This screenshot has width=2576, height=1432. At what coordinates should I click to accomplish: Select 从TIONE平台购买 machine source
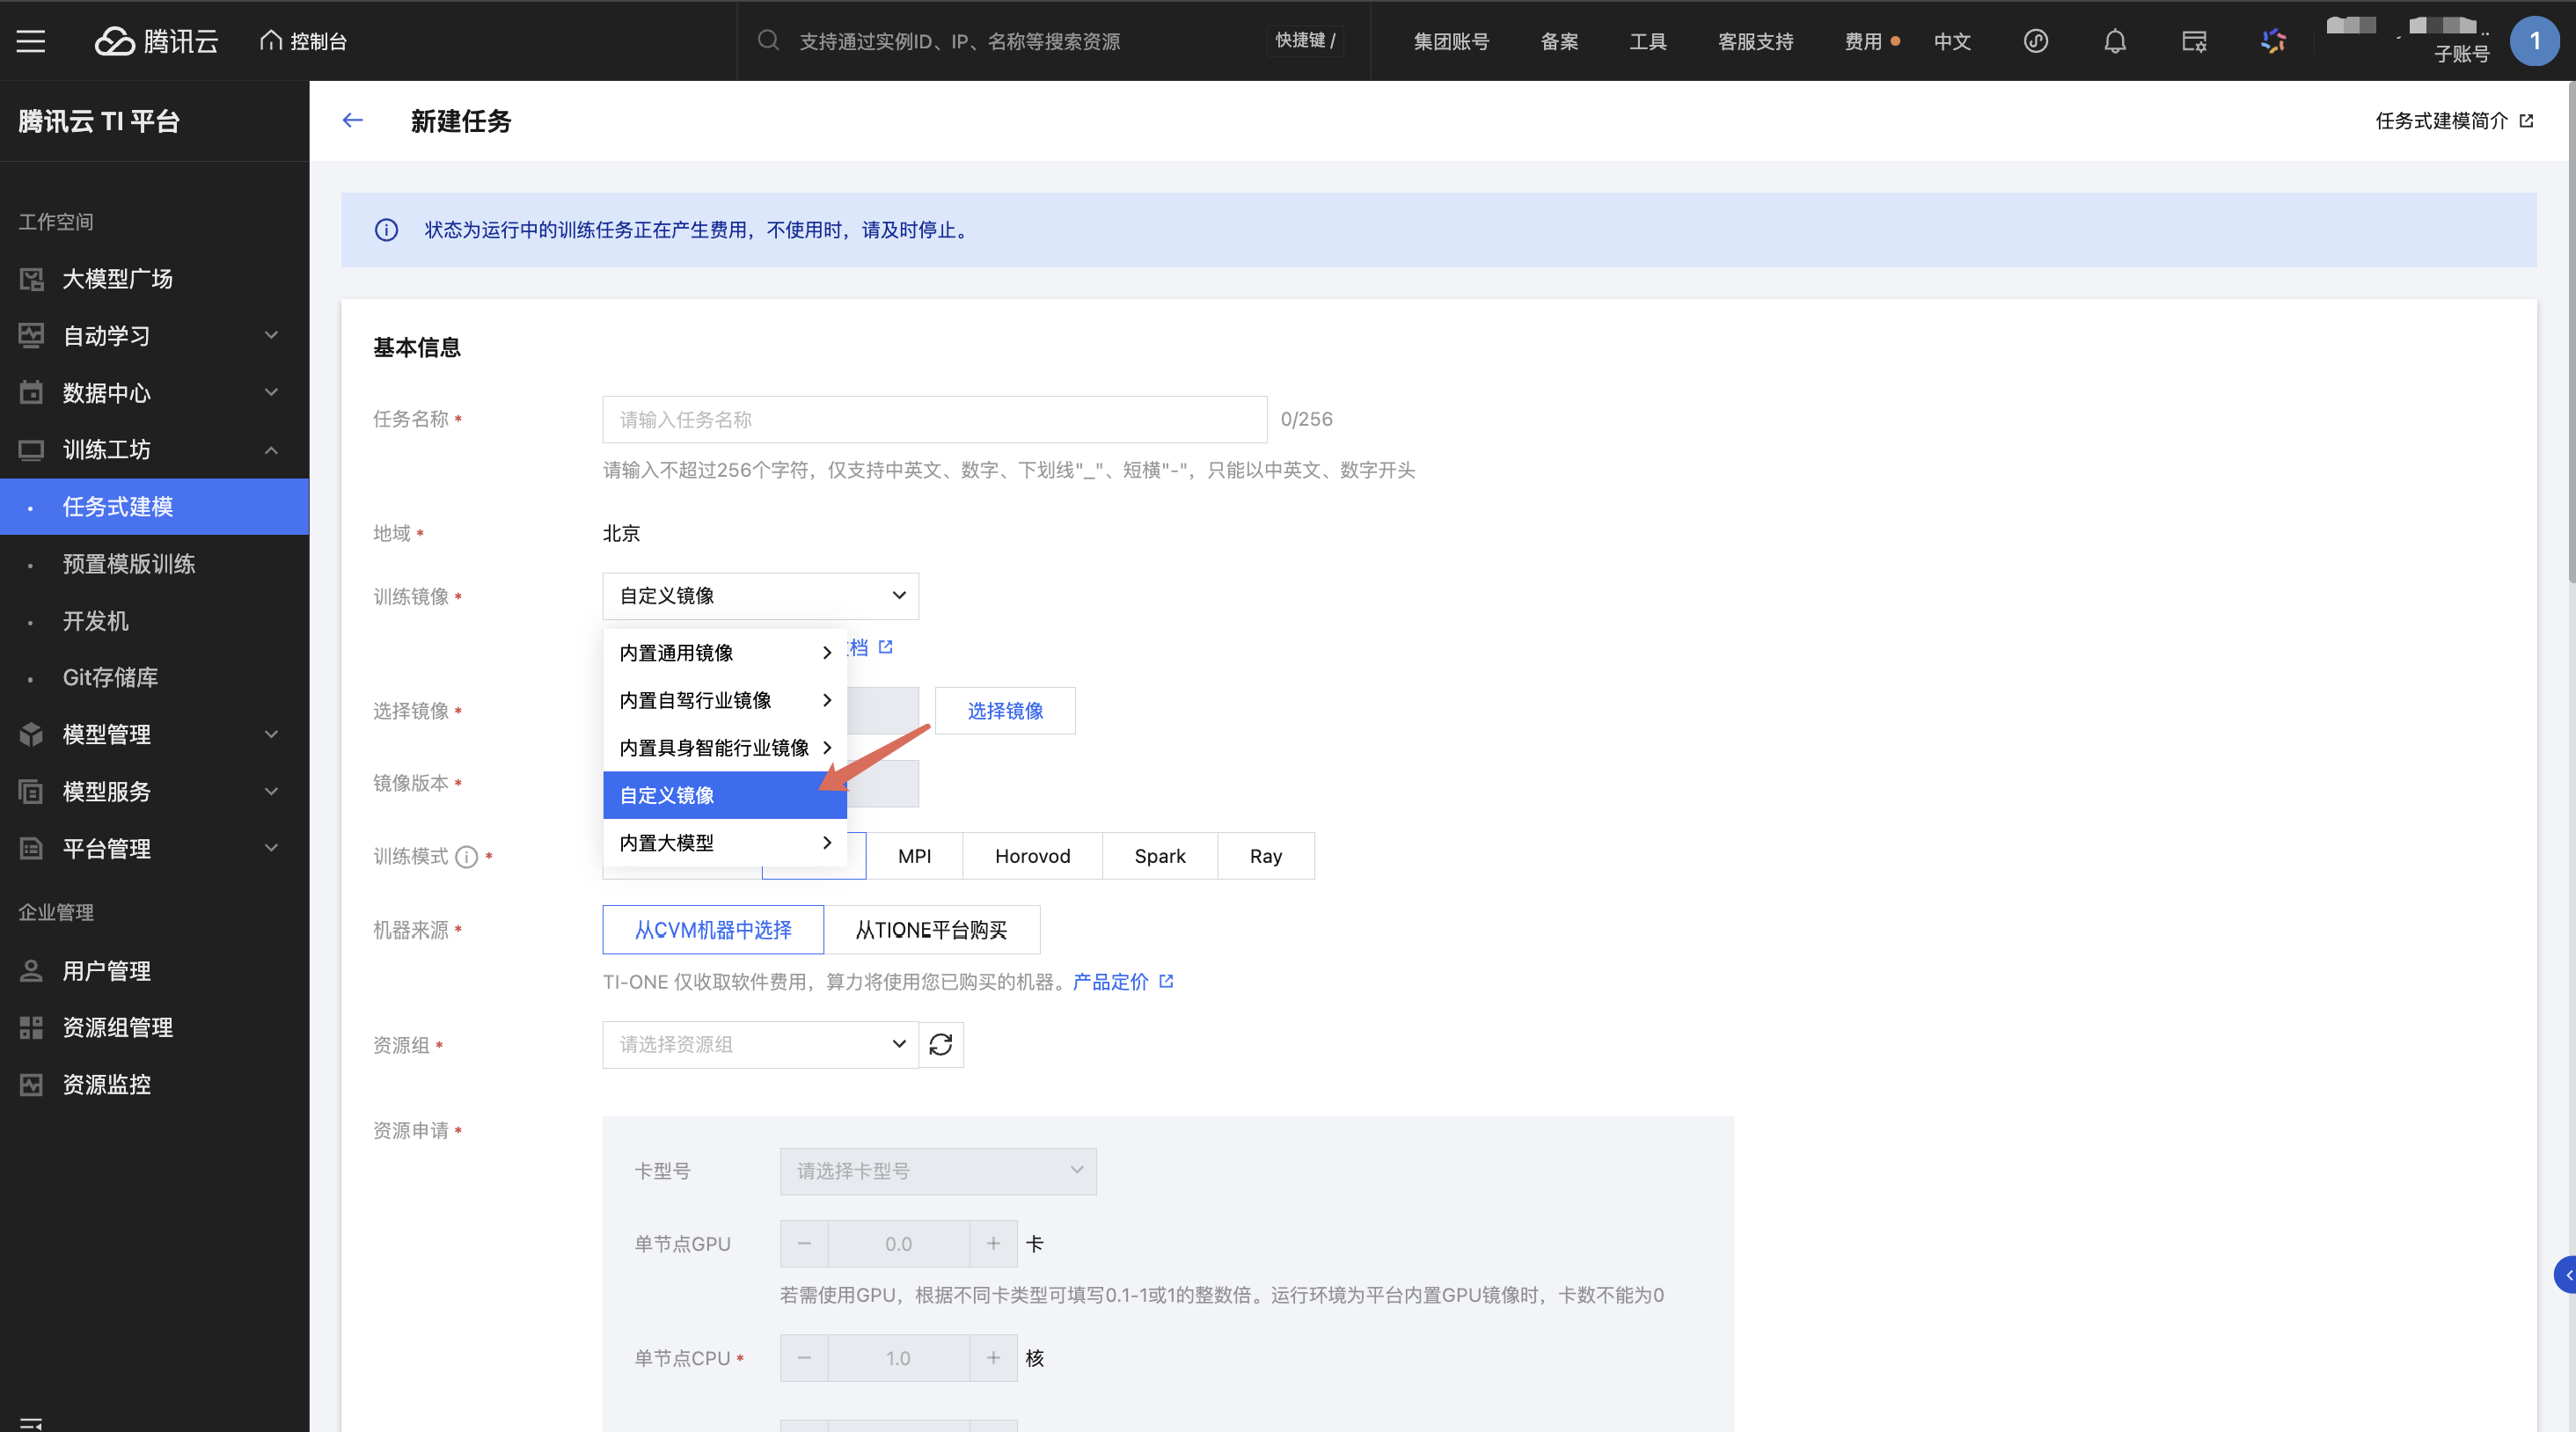(x=931, y=930)
